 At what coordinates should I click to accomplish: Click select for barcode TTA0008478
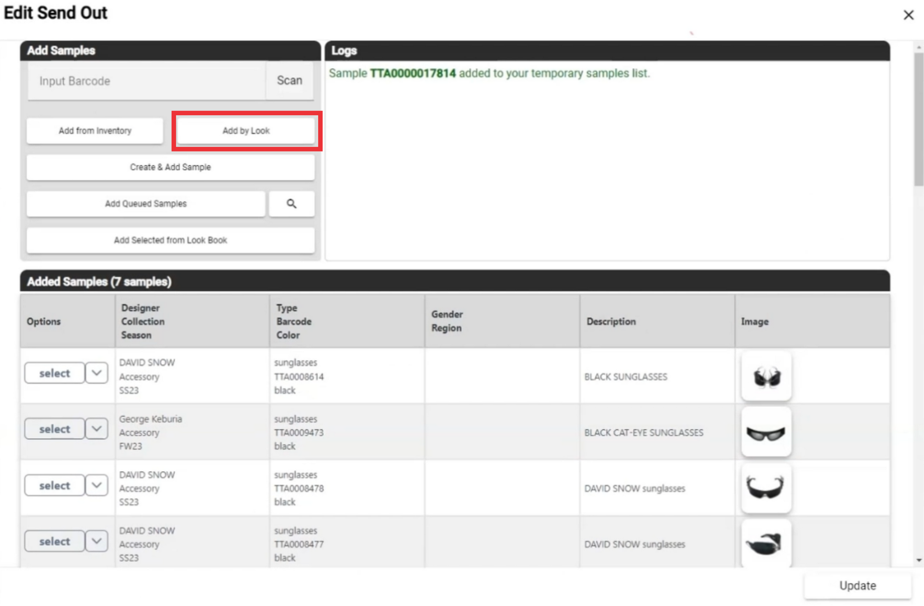click(x=54, y=485)
